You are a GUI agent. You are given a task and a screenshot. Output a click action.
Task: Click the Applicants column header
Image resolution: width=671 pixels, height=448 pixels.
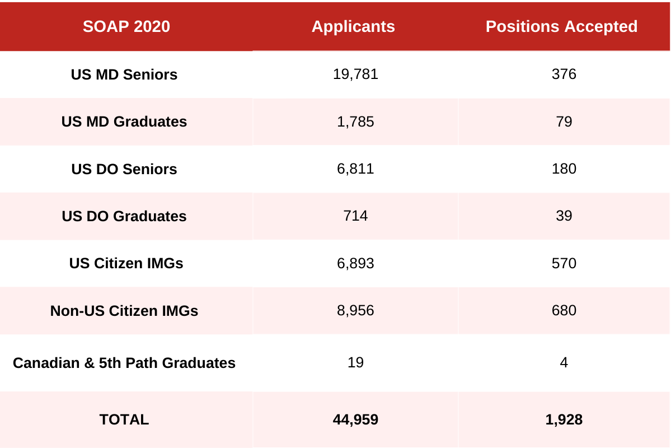tap(353, 26)
